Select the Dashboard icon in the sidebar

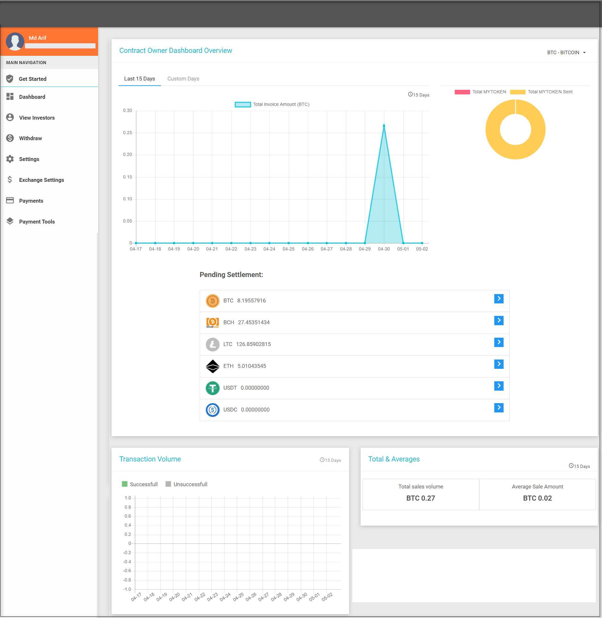coord(10,97)
